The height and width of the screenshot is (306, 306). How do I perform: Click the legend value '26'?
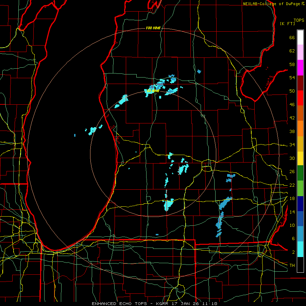[x=292, y=172]
